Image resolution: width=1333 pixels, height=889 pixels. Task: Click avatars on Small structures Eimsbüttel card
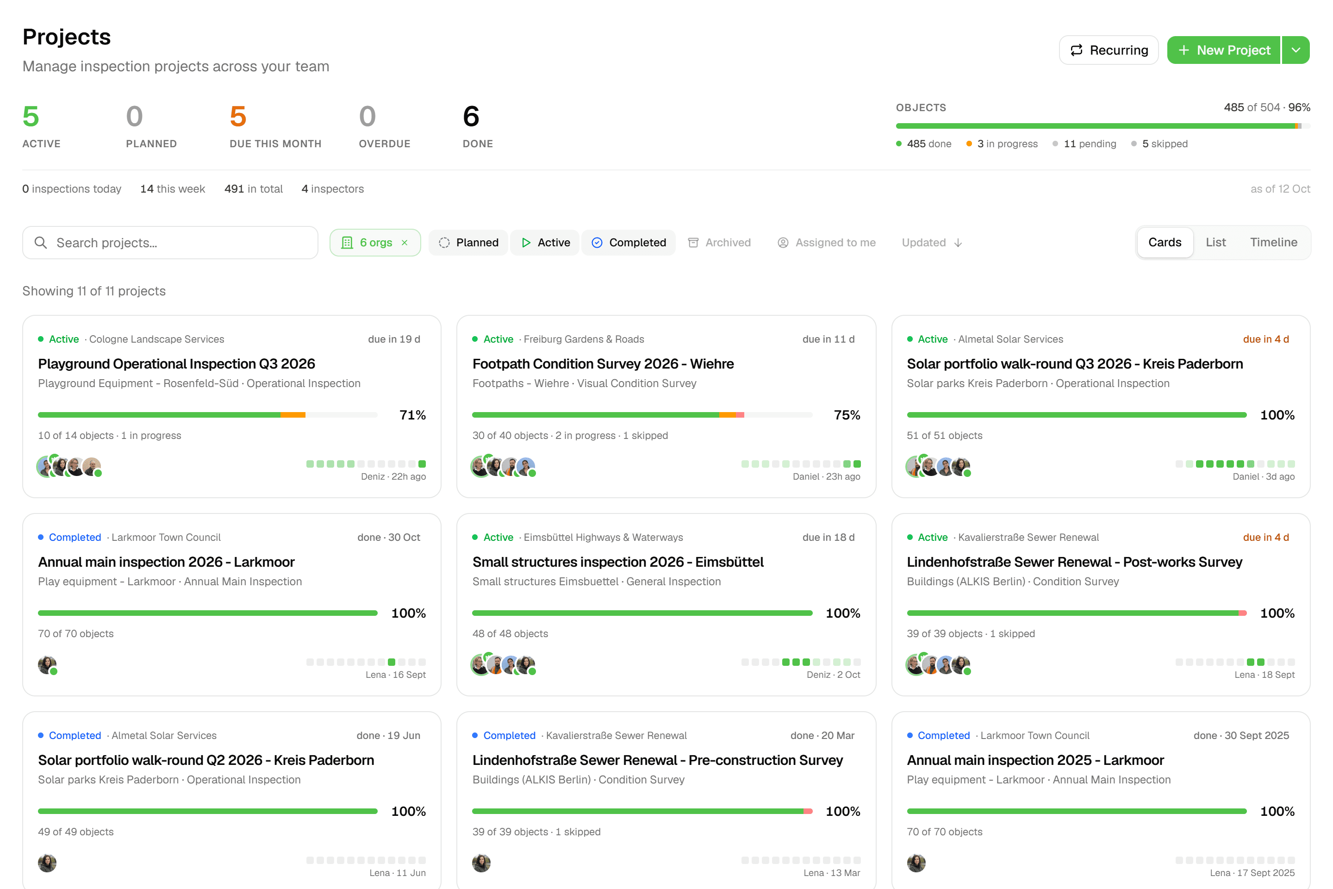pos(504,664)
